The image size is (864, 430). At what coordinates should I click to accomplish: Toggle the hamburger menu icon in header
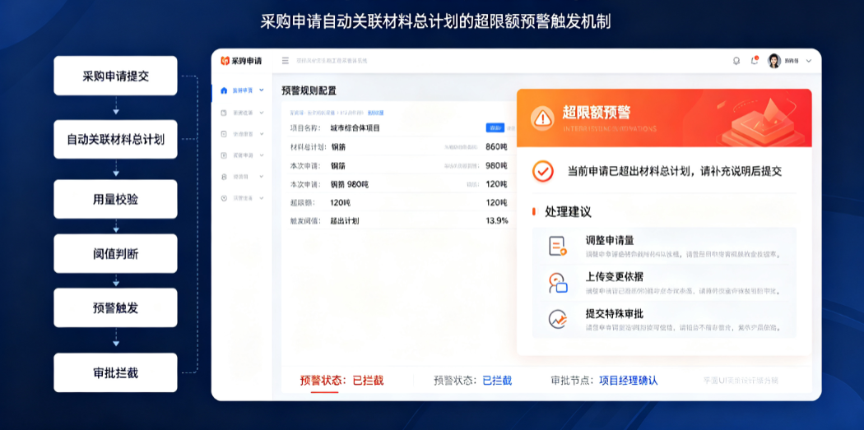(285, 61)
